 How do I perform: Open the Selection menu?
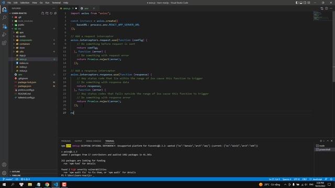25,3
